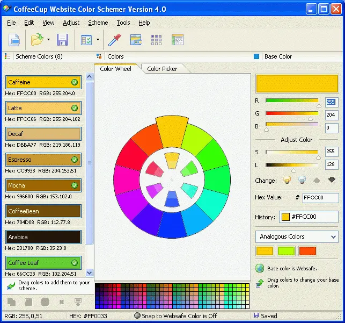Open the View menu
Viewport: 345px width, 323px height.
[x=48, y=23]
